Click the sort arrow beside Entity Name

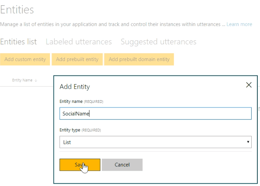[36, 80]
